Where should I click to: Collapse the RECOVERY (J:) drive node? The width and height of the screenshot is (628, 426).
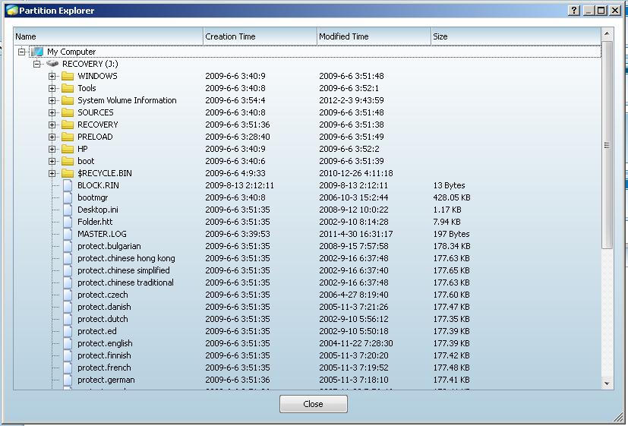pos(37,64)
